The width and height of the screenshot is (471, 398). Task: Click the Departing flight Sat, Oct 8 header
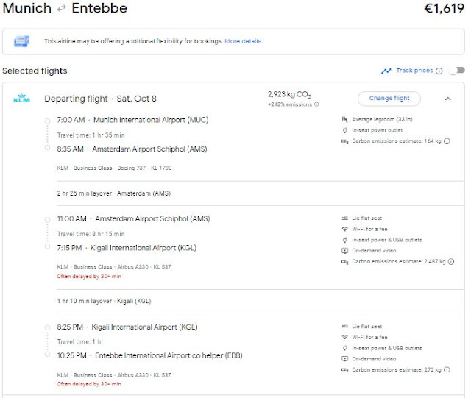click(100, 99)
